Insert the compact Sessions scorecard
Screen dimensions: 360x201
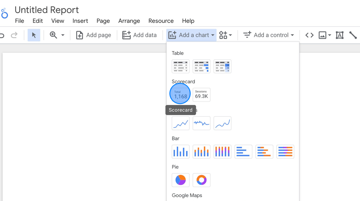201,95
